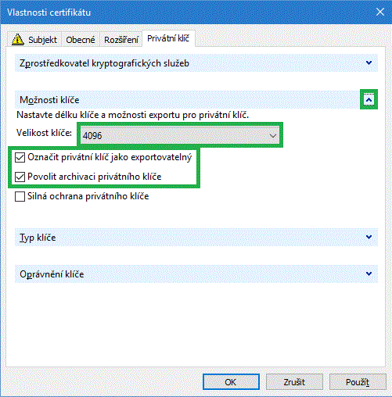Click the Zrušit button

coord(294,382)
